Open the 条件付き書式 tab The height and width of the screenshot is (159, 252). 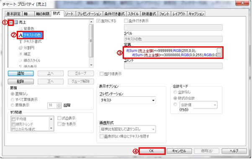tap(114, 14)
